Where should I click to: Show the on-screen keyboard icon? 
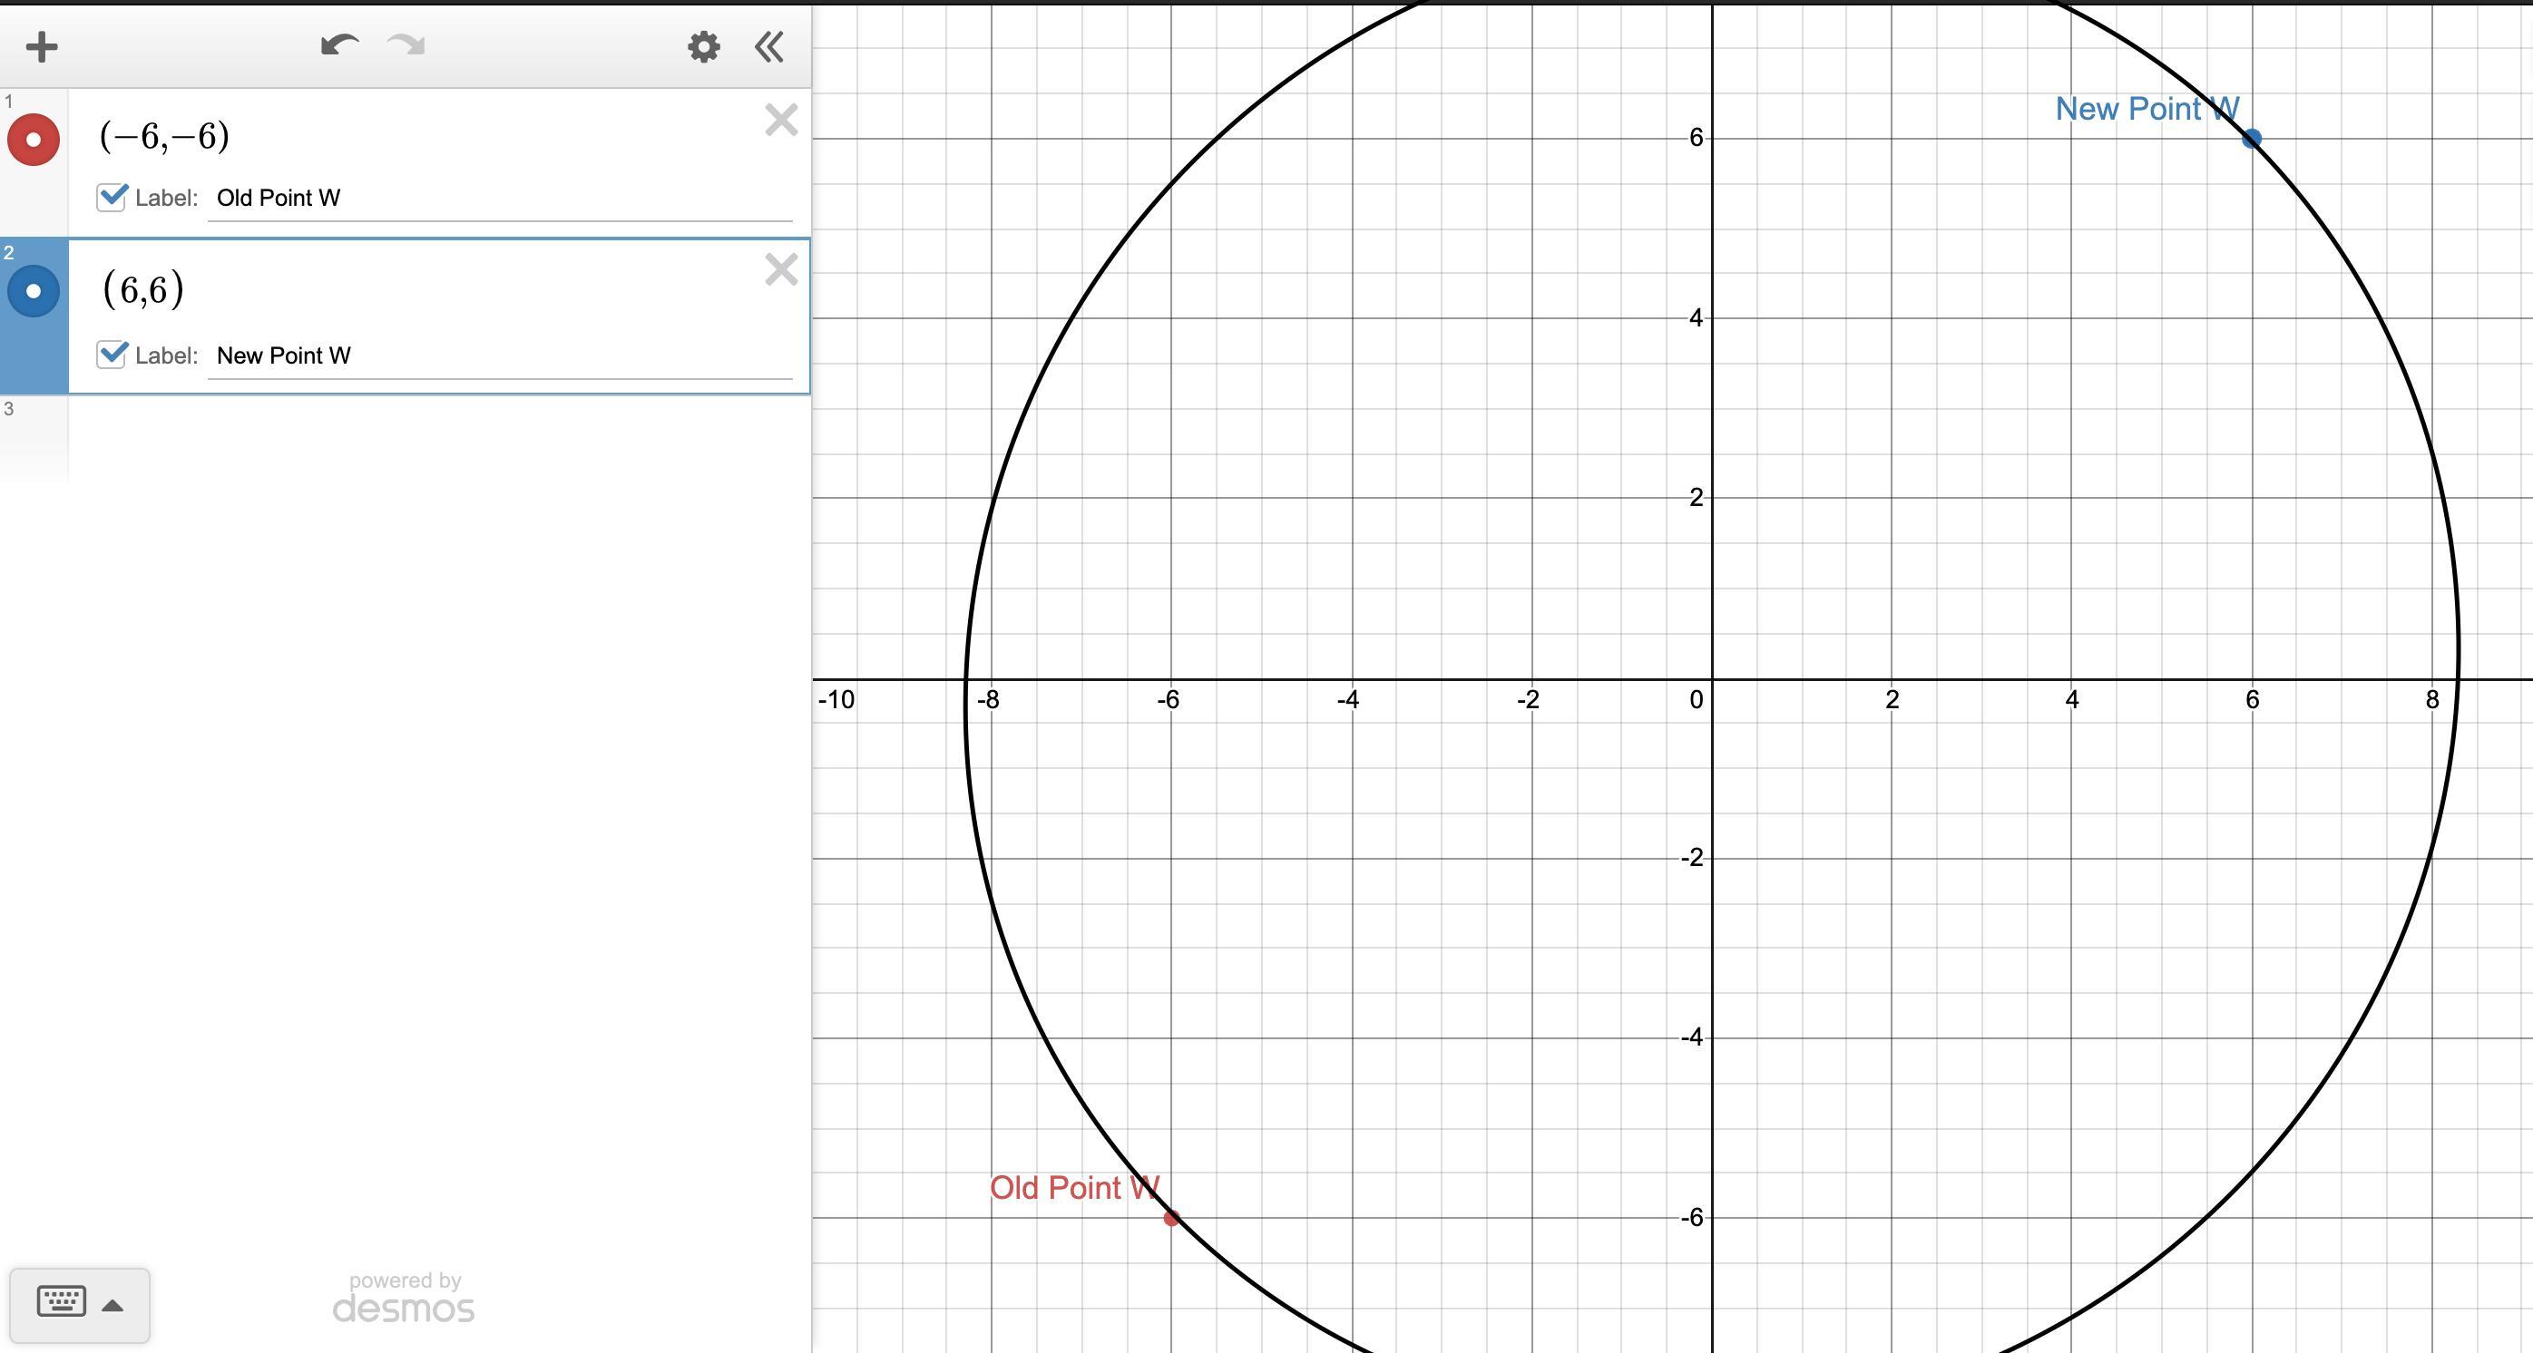coord(61,1302)
